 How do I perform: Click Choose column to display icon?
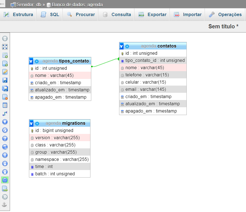coord(5,122)
